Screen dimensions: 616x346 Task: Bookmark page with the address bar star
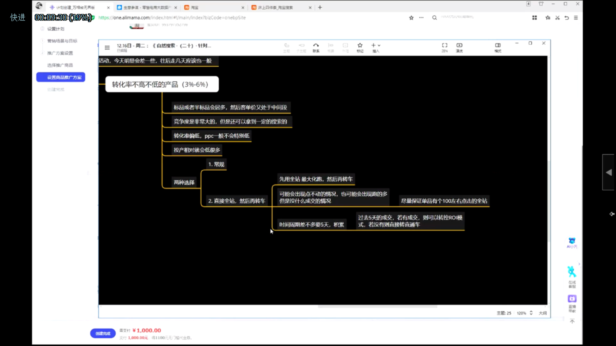tap(411, 18)
